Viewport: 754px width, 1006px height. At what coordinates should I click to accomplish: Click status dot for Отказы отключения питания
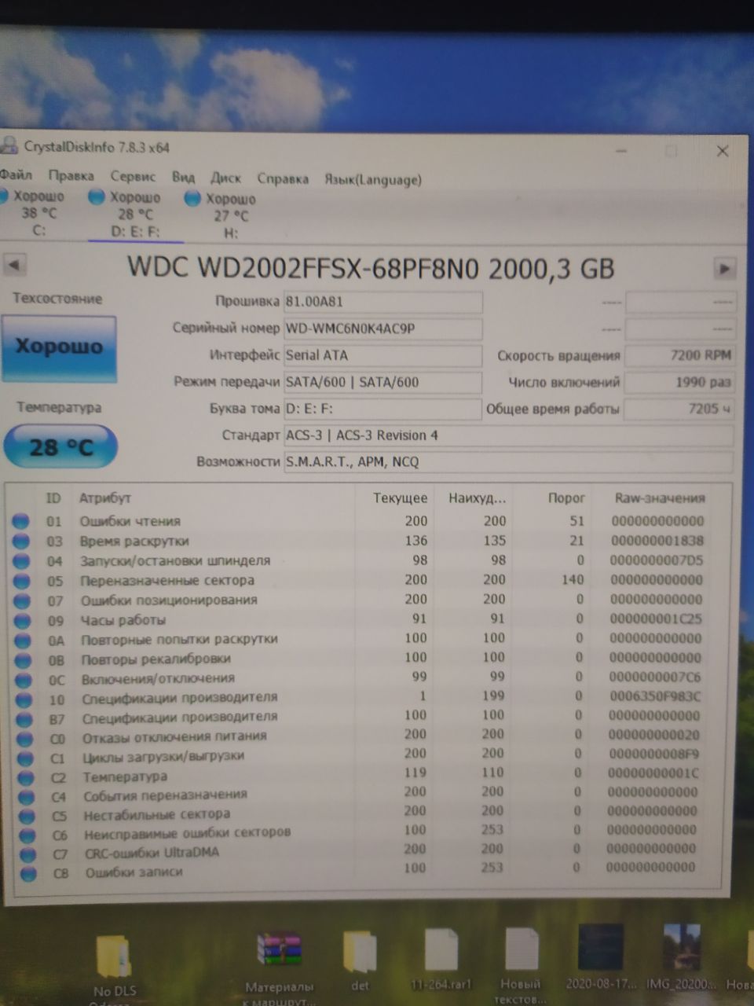click(x=25, y=739)
